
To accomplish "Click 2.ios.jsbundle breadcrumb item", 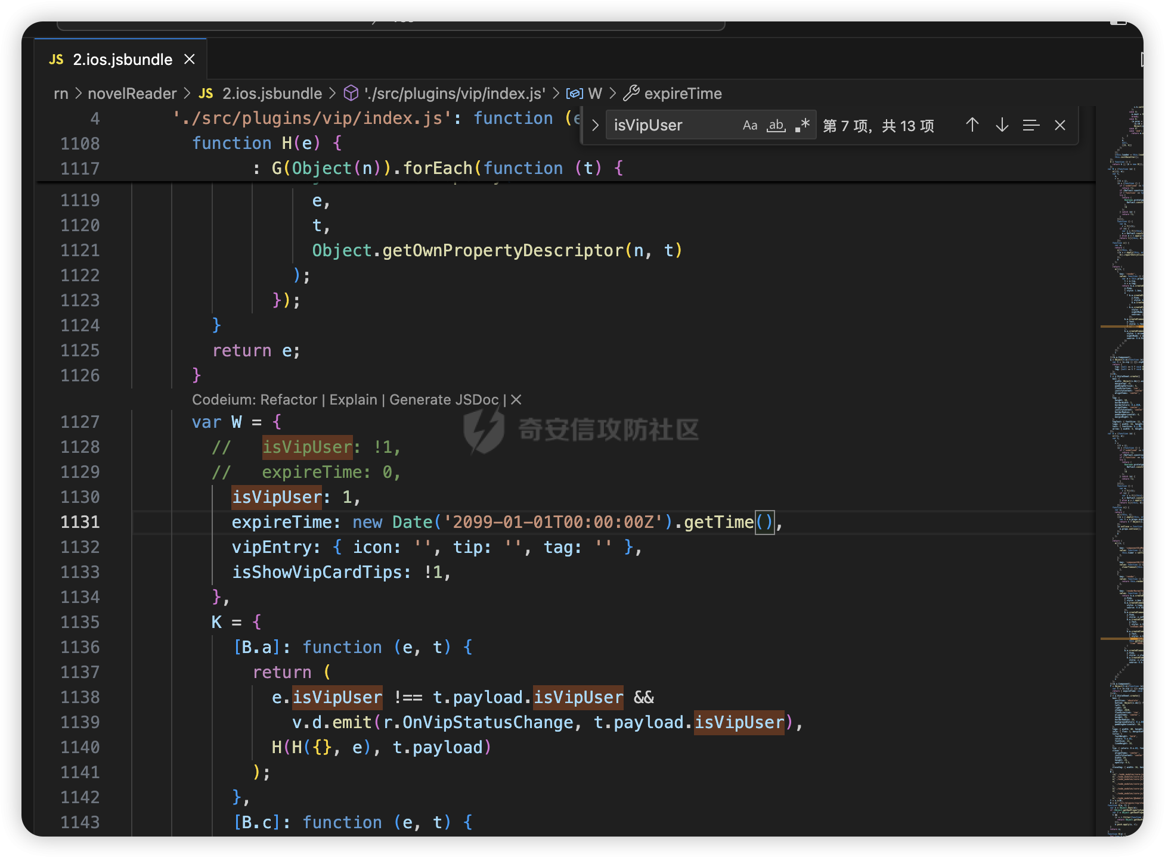I will pos(271,94).
